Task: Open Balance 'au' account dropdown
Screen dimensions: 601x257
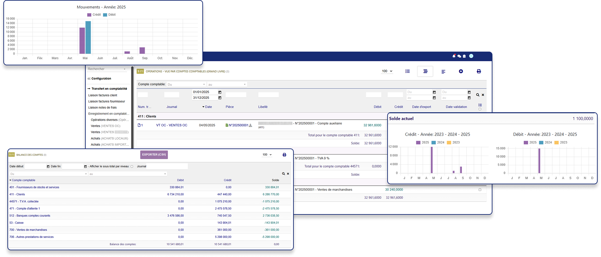Action: (128, 174)
